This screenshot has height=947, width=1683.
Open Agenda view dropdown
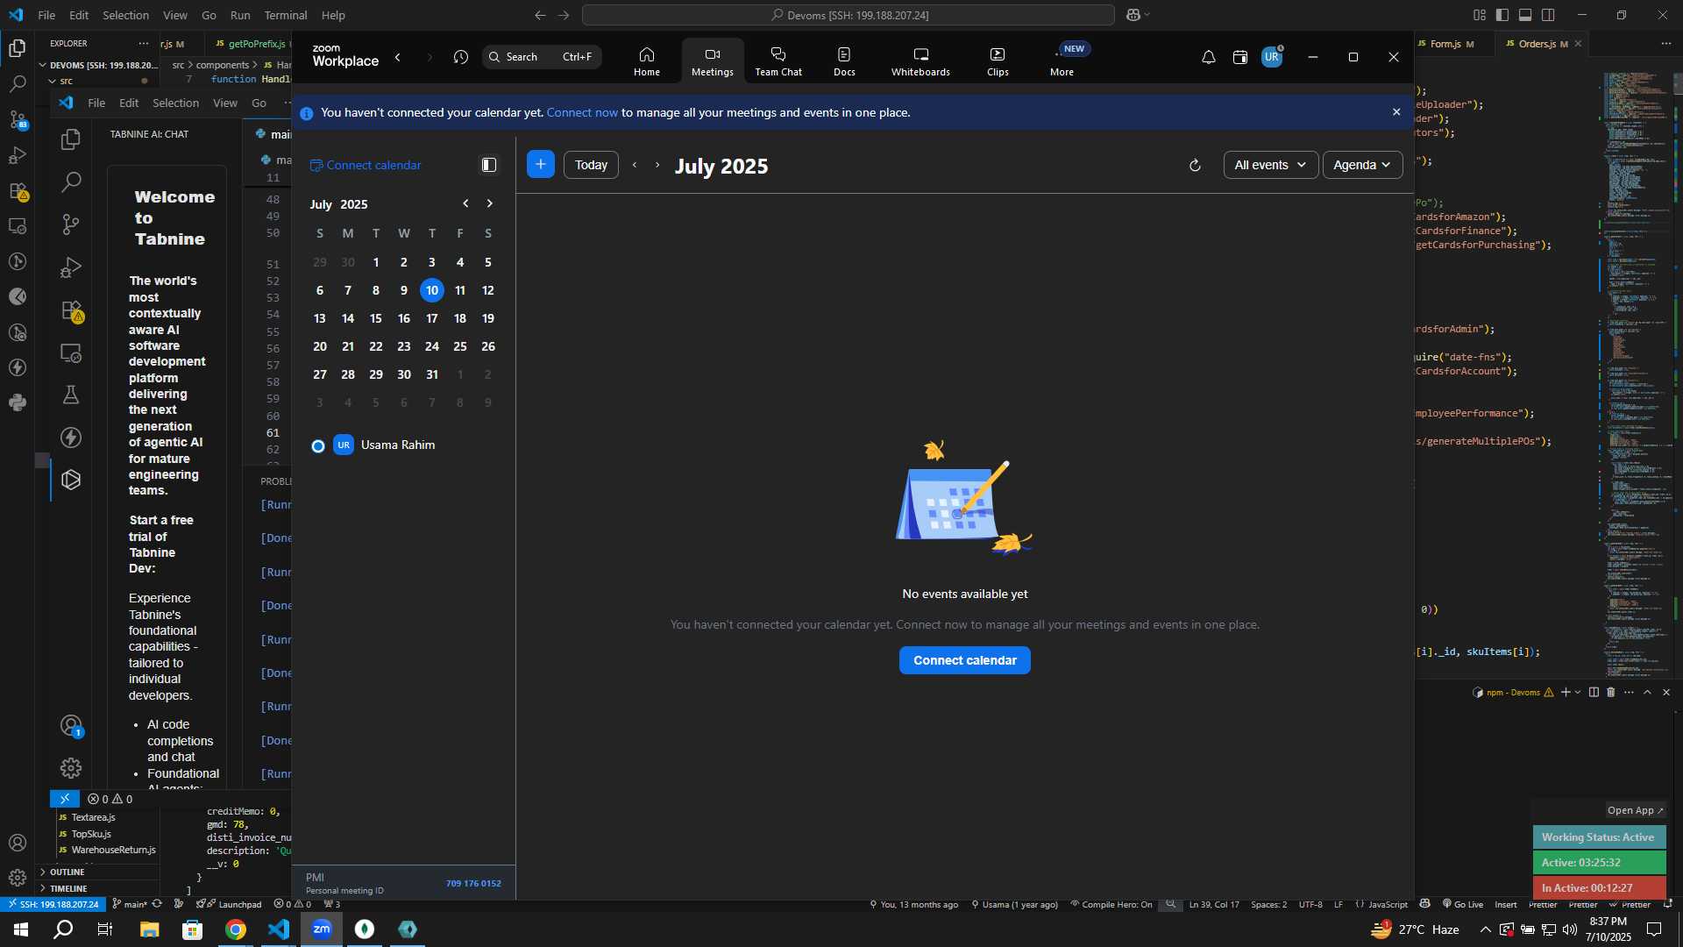pos(1362,165)
